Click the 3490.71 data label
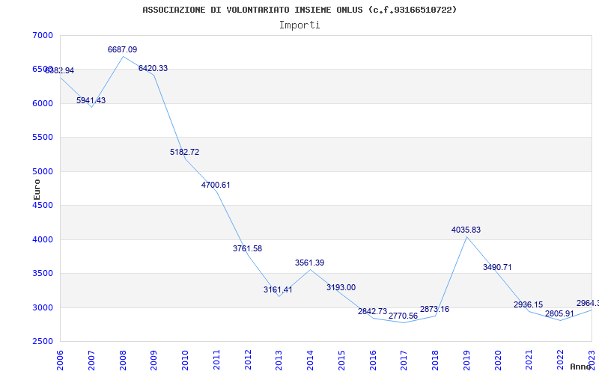 (497, 267)
